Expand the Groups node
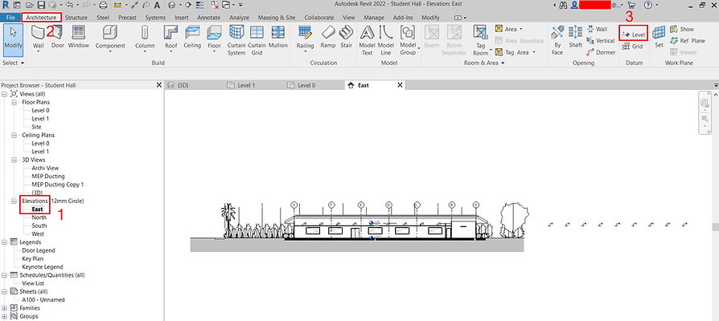This screenshot has width=719, height=321. click(4, 316)
